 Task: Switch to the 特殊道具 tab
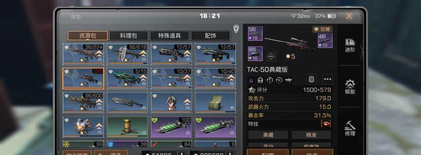click(x=170, y=36)
